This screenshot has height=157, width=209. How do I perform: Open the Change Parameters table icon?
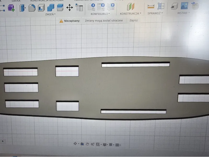pos(79,7)
